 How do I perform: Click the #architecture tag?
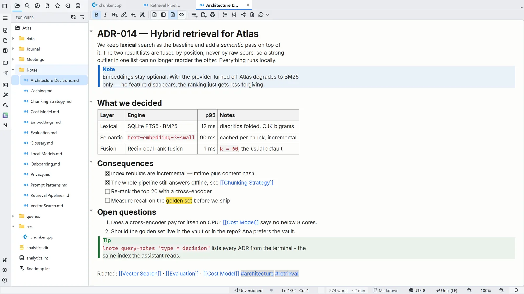coord(257,274)
